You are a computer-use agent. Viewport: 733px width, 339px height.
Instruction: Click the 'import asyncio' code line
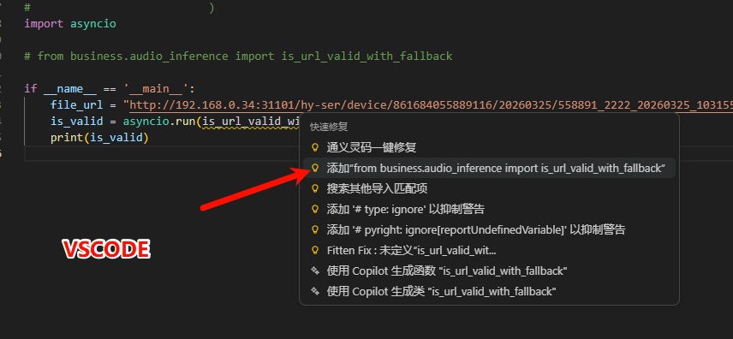pos(70,23)
